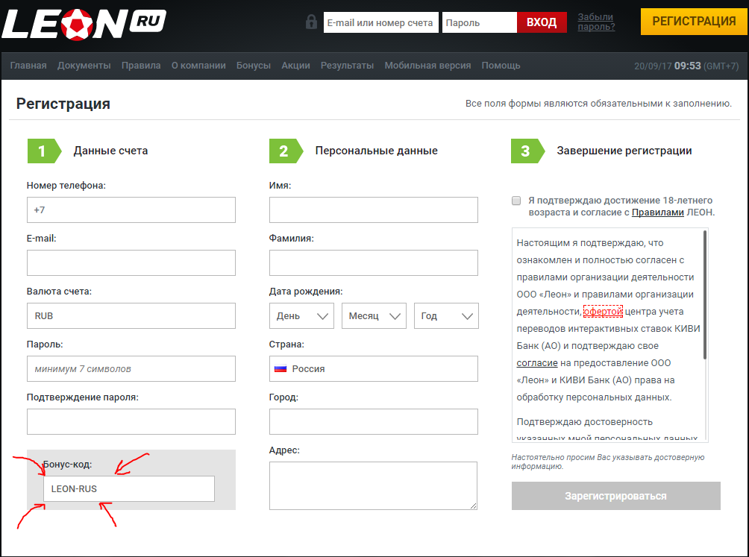Click the green step 2 badge
Screen dimensions: 749x557
286,151
